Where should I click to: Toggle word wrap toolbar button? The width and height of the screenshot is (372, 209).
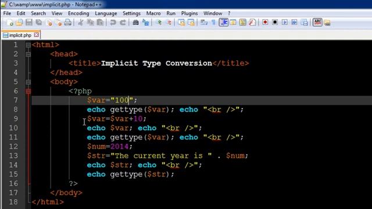pyautogui.click(x=204, y=23)
